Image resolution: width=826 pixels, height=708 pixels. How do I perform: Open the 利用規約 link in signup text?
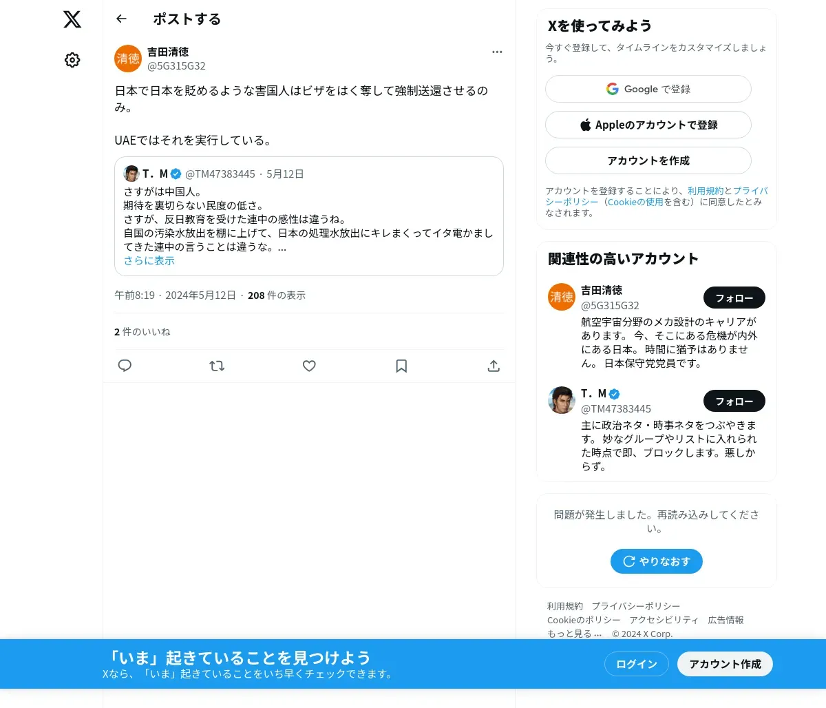tap(706, 191)
